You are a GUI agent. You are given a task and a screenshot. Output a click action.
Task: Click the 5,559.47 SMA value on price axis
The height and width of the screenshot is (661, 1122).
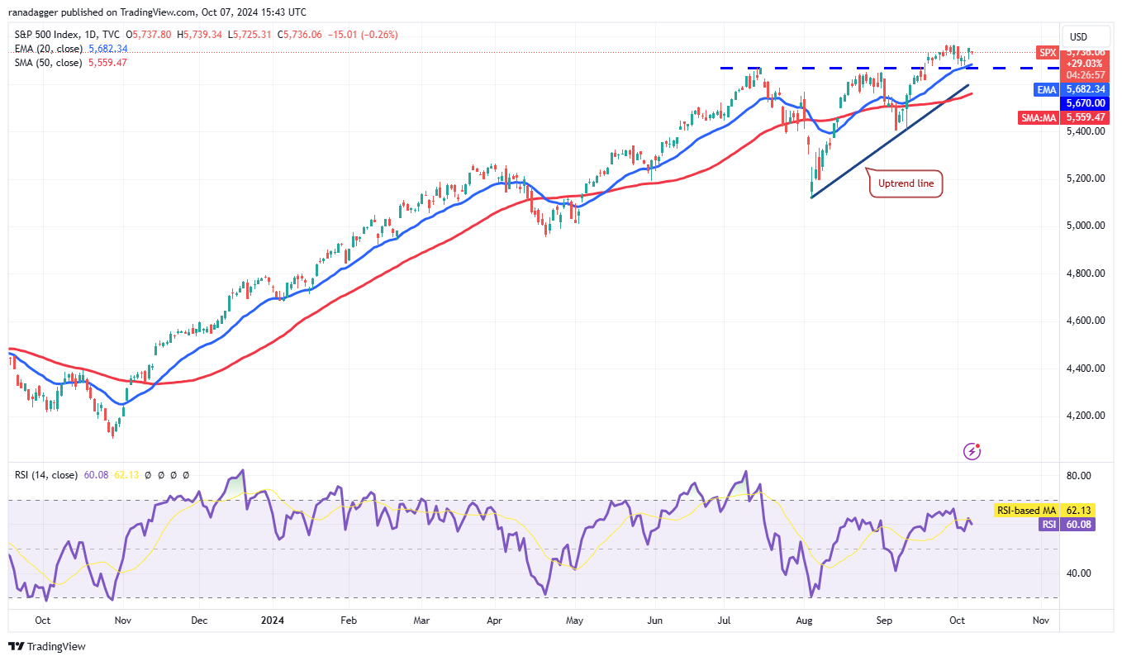pos(1085,117)
